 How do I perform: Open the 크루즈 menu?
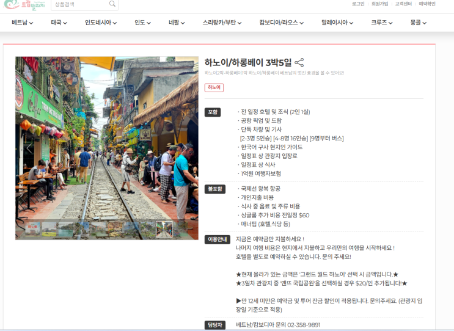[x=382, y=23]
